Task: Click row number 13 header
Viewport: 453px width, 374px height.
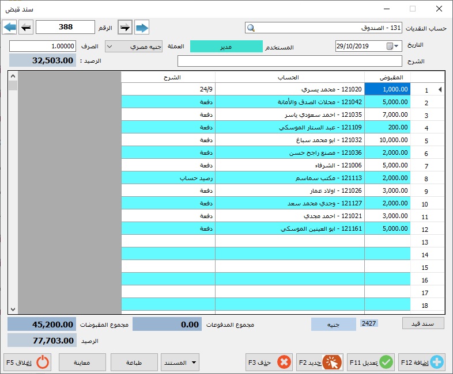Action: point(427,242)
